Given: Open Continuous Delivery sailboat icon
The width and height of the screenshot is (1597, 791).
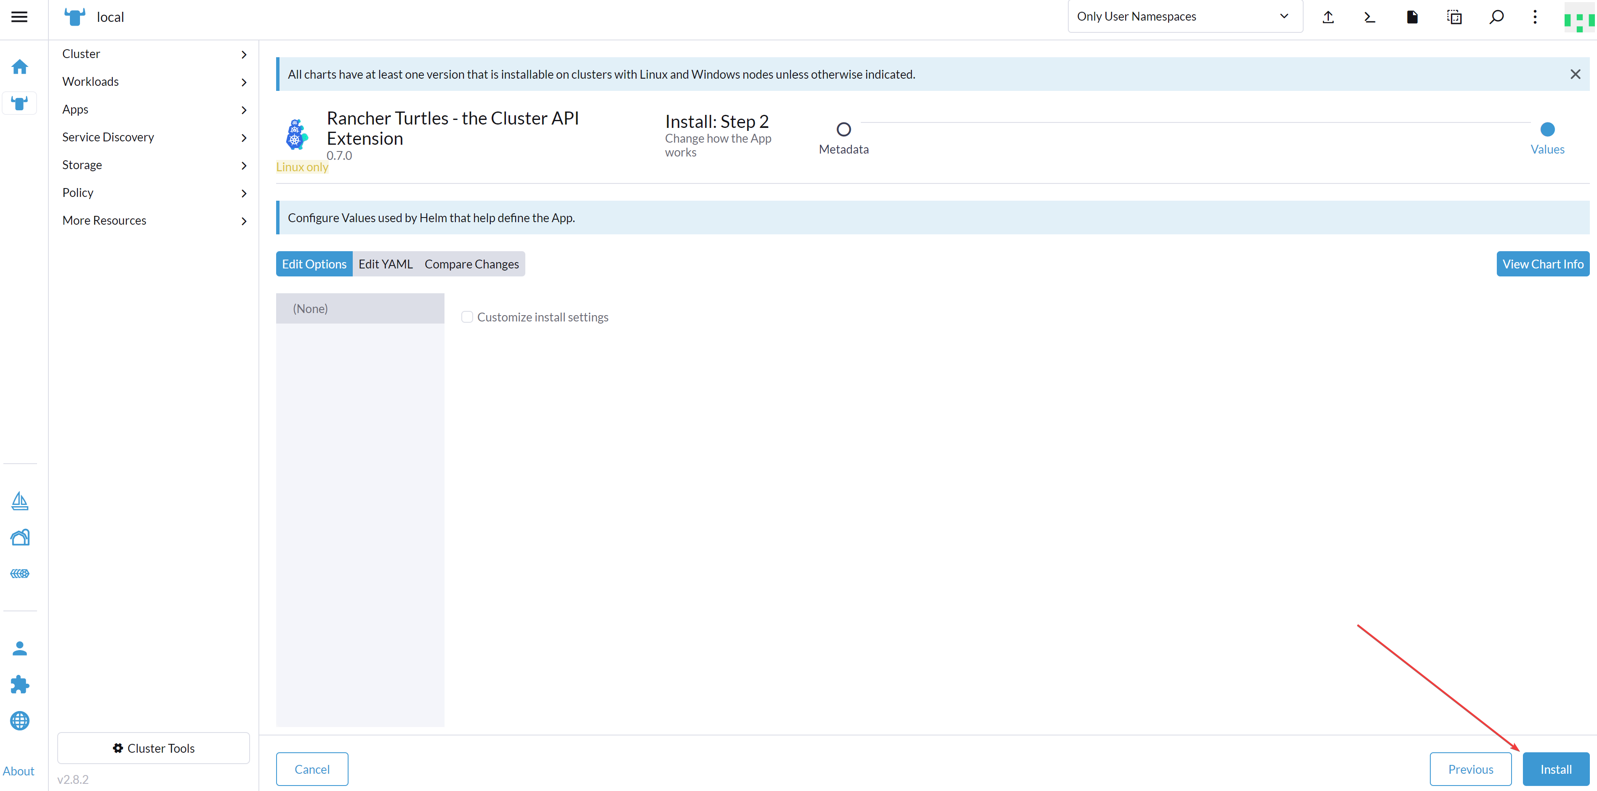Looking at the screenshot, I should (20, 501).
